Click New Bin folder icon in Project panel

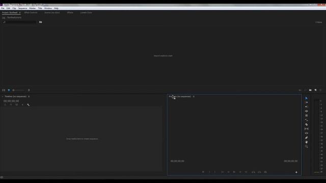click(310, 90)
